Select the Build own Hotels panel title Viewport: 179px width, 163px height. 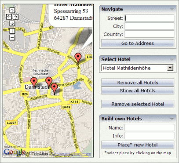(x=121, y=119)
